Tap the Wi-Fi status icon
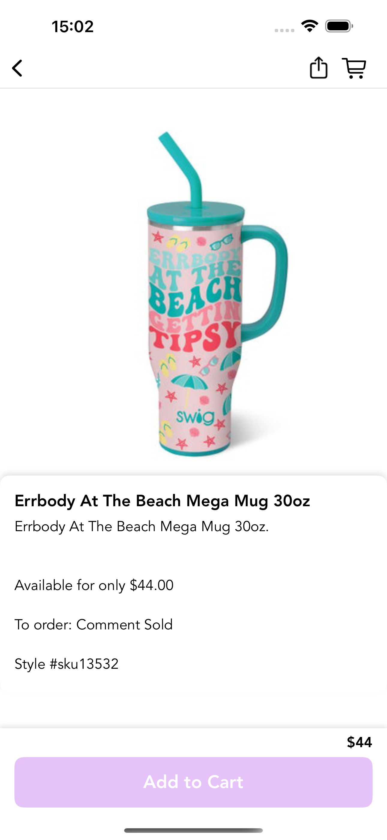387x840 pixels. [310, 26]
